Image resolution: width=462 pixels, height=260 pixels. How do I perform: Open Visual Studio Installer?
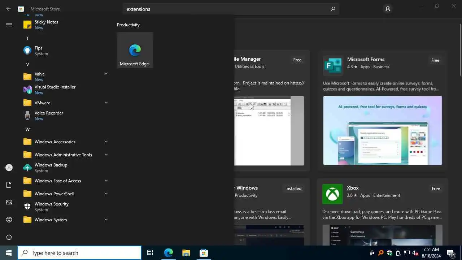point(65,90)
